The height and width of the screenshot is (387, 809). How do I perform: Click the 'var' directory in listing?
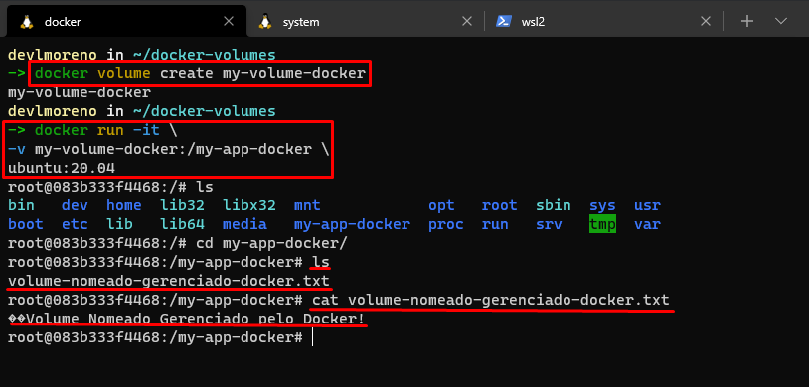tap(647, 224)
